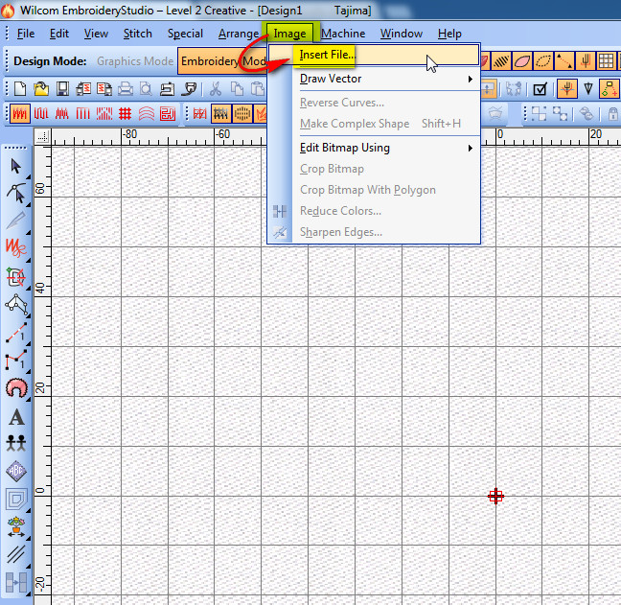Click the red crosshair origin marker on canvas
Screen dimensions: 621x605
495,496
